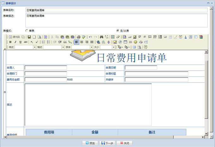Insert a hyperlink with globe icon
This screenshot has height=147, width=215.
(x=98, y=42)
